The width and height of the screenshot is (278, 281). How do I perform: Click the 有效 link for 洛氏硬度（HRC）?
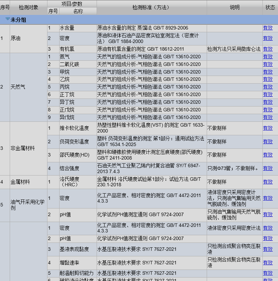pos(268,182)
